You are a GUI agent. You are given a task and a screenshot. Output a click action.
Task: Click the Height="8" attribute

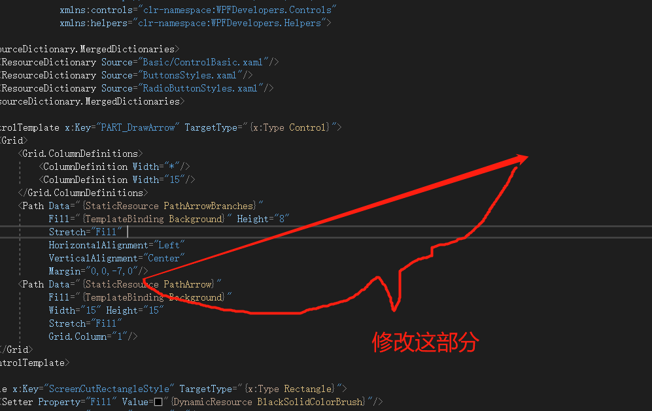click(263, 219)
